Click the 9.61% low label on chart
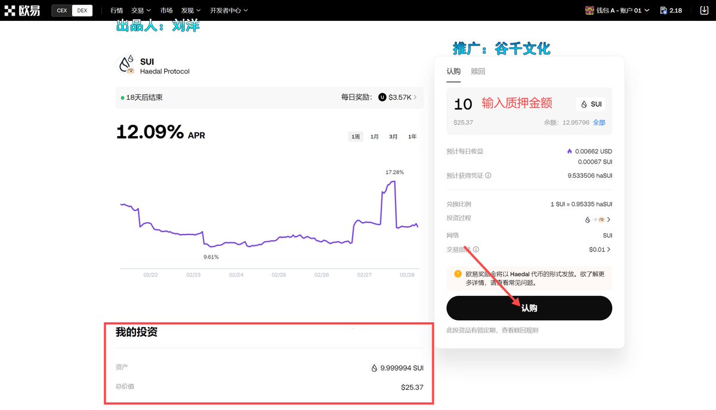This screenshot has width=716, height=410. click(211, 257)
